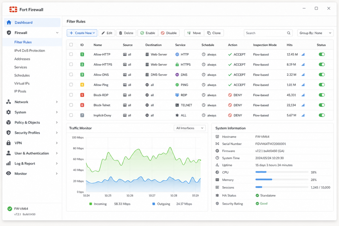The height and width of the screenshot is (226, 339).
Task: Open hits chart icon for Allow-HTTPS
Action: click(x=303, y=65)
